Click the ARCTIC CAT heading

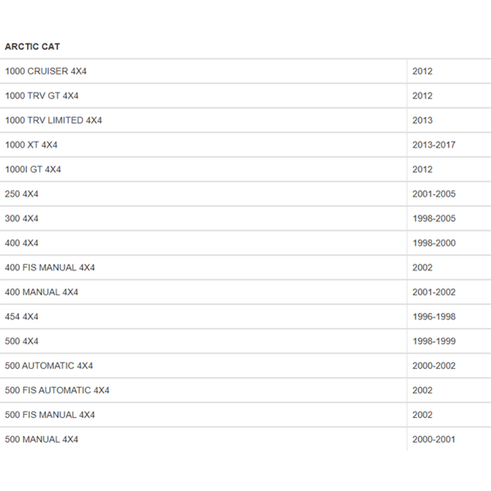point(32,47)
